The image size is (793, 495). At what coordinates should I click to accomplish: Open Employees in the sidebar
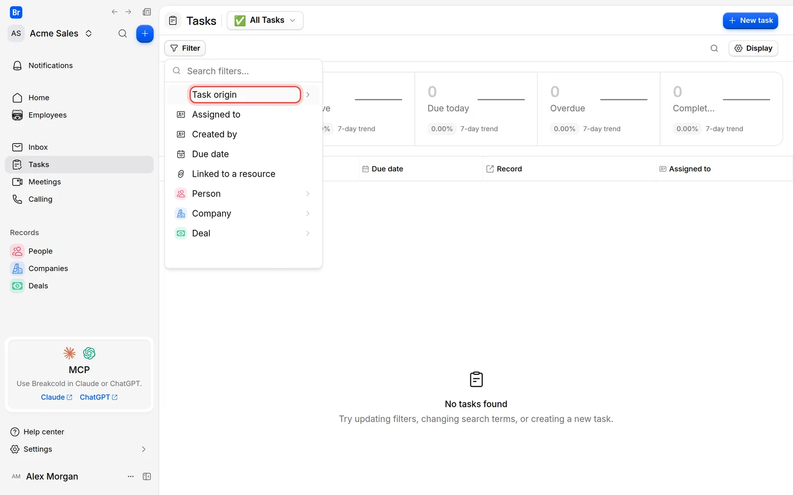coord(79,115)
